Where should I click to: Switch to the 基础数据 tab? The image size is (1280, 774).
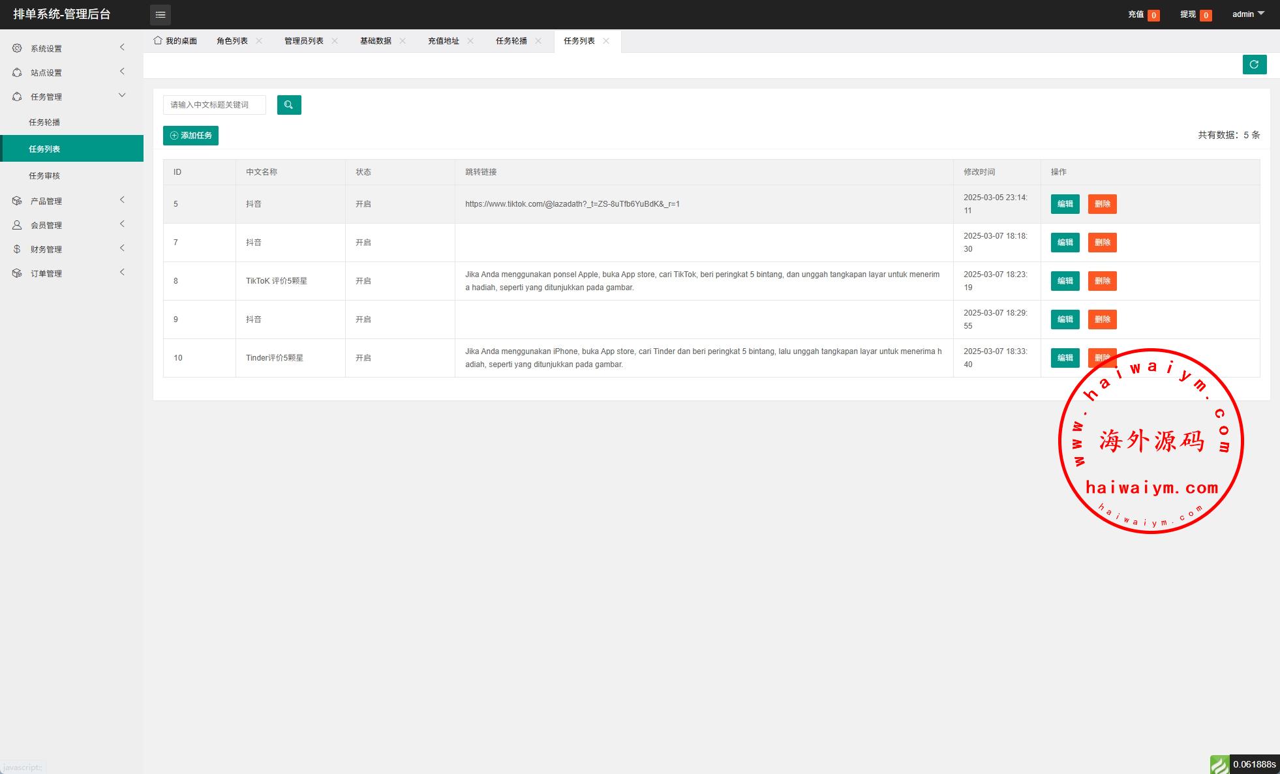click(376, 40)
